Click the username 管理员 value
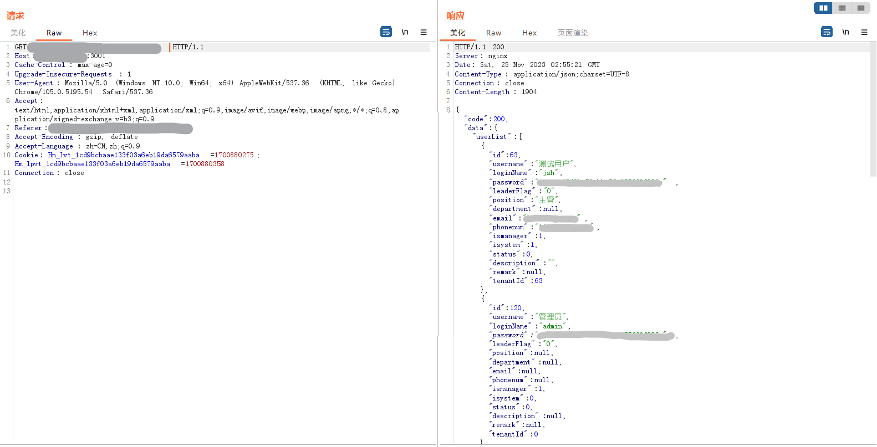This screenshot has width=877, height=447. pos(550,317)
